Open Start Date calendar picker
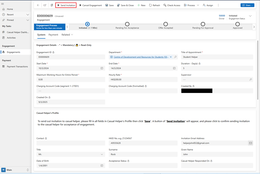Image resolution: width=260 pixels, height=174 pixels. (102, 68)
